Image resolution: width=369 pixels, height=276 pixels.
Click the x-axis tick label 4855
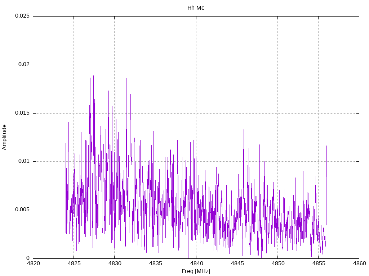319,263
